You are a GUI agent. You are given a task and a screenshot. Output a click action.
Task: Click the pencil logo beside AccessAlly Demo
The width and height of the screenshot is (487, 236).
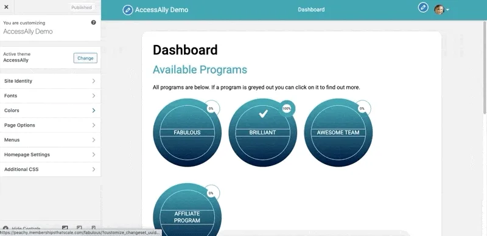click(x=128, y=10)
